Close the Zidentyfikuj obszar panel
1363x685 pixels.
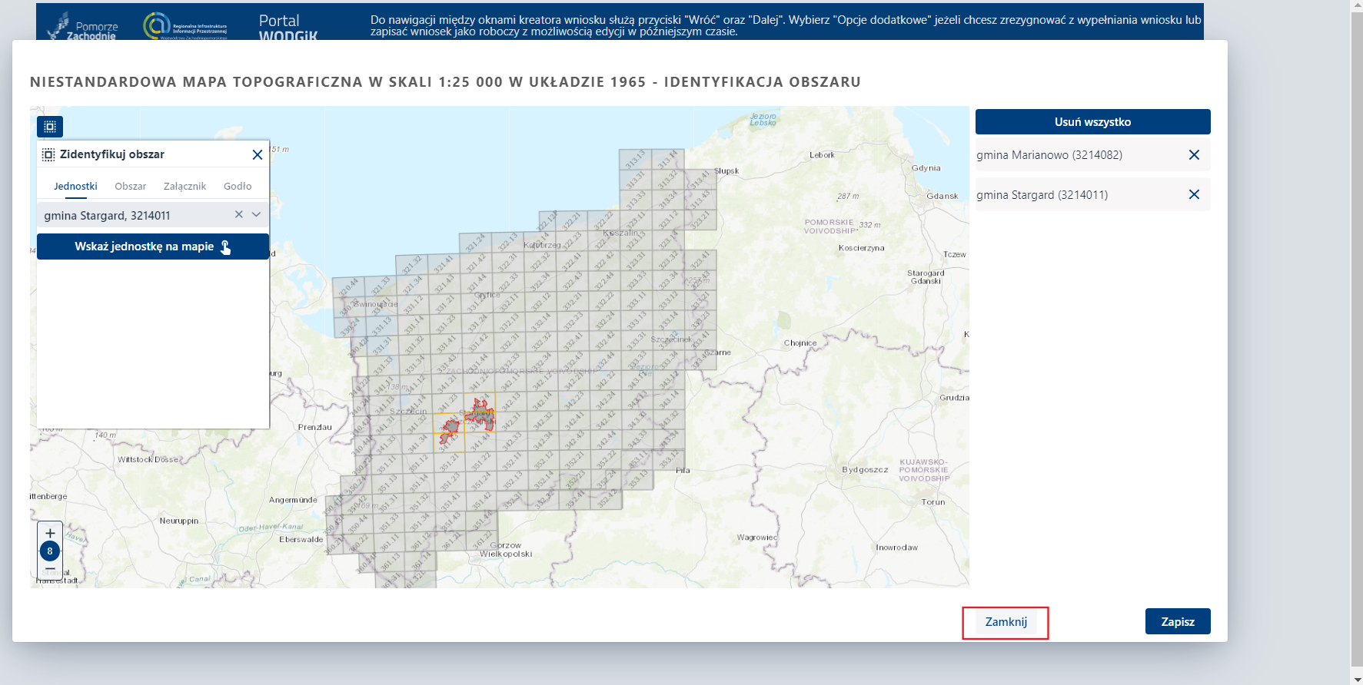(258, 155)
